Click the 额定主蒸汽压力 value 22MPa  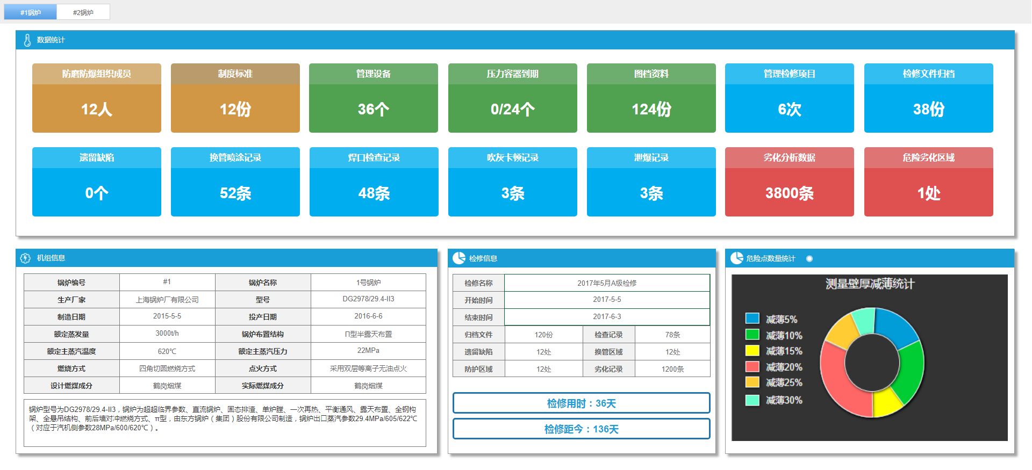368,351
